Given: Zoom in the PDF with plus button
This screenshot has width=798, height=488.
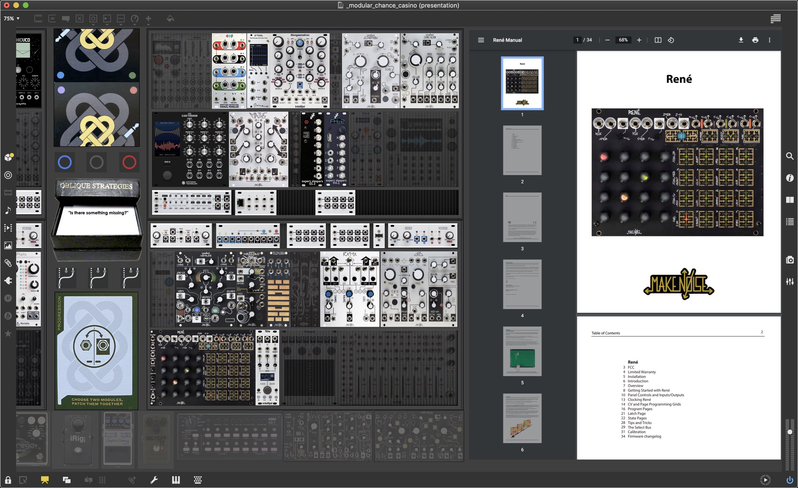Looking at the screenshot, I should pos(639,40).
